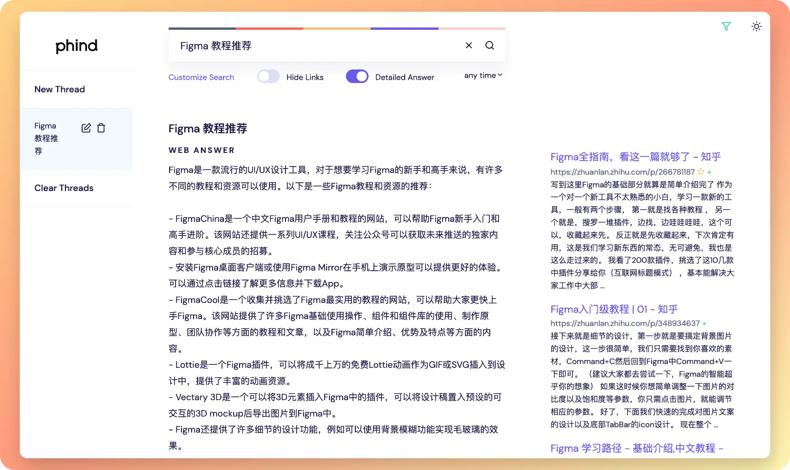790x470 pixels.
Task: Turn off the Detailed Answer toggle
Action: (357, 77)
